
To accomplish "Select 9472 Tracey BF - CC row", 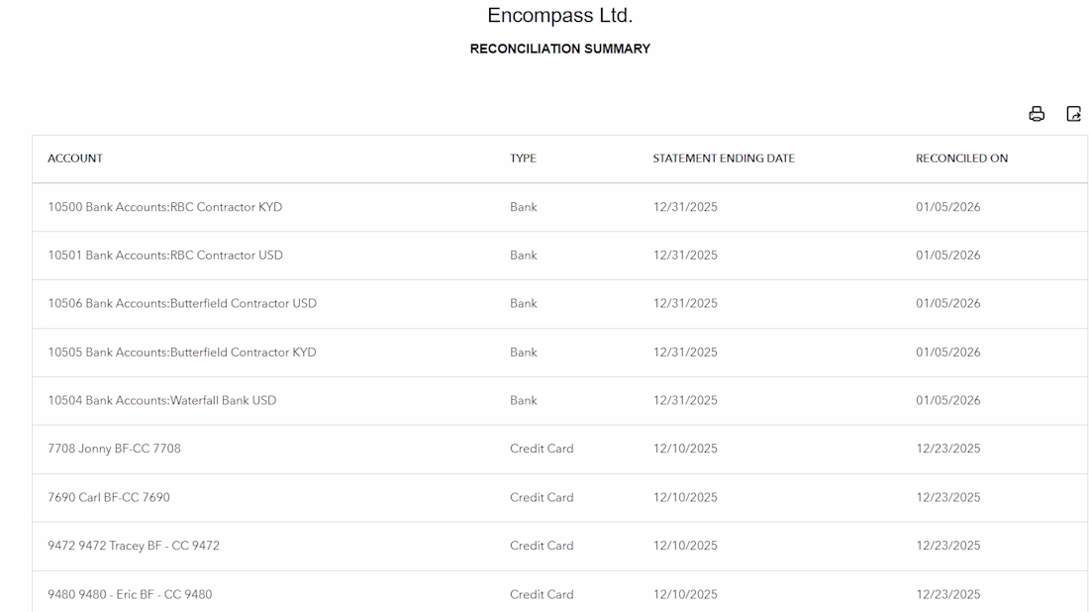I will click(134, 546).
